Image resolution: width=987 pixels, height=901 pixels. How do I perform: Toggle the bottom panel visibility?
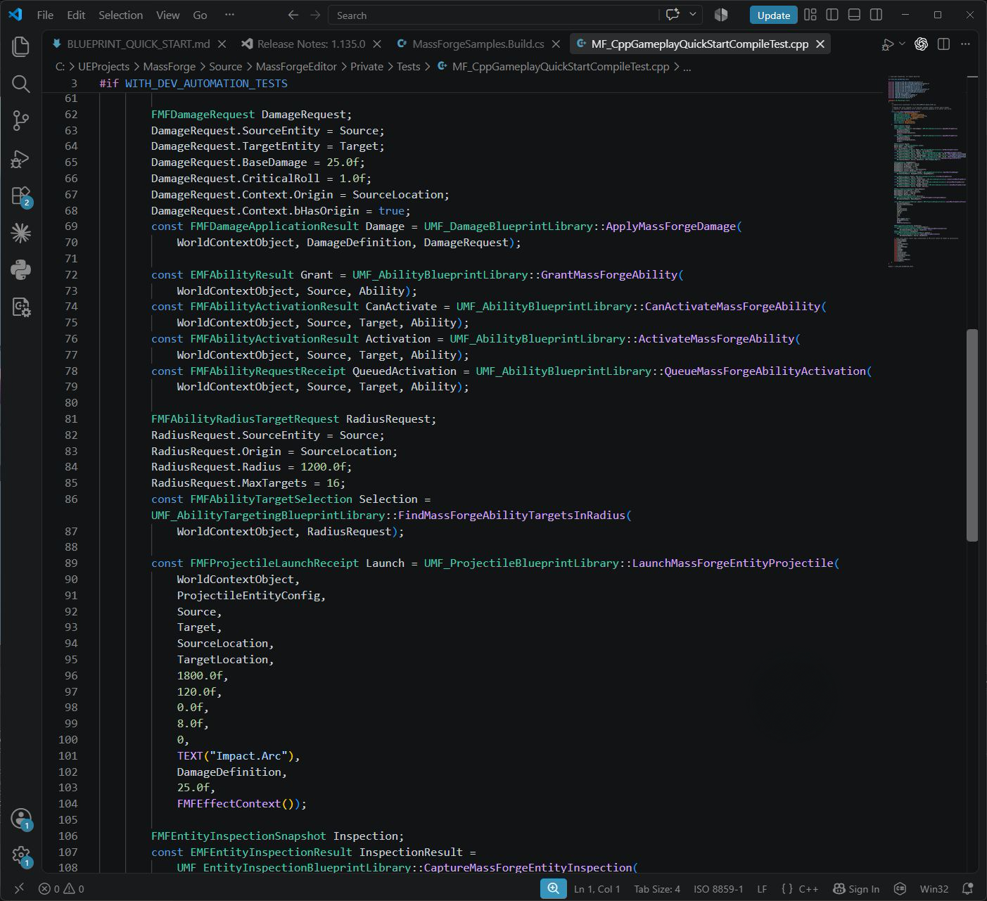pyautogui.click(x=854, y=15)
